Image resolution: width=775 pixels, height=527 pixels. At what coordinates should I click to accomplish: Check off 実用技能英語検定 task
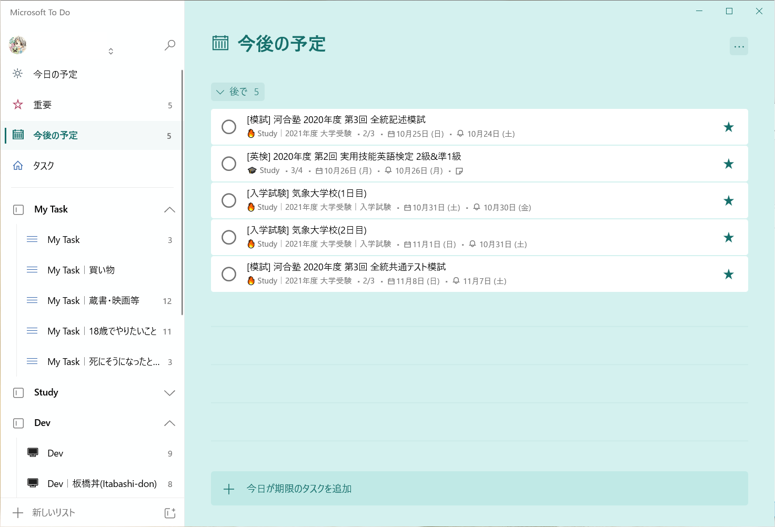click(229, 164)
